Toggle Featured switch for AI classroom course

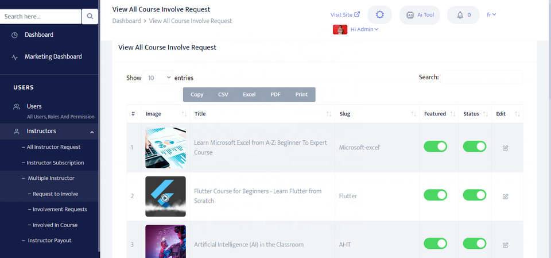(x=435, y=244)
